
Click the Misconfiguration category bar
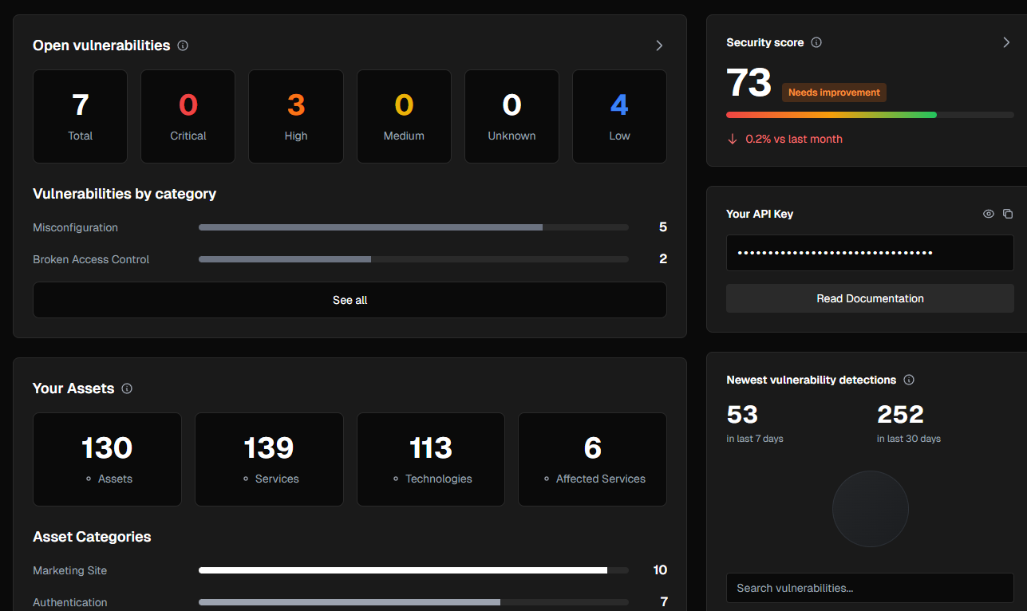point(413,227)
